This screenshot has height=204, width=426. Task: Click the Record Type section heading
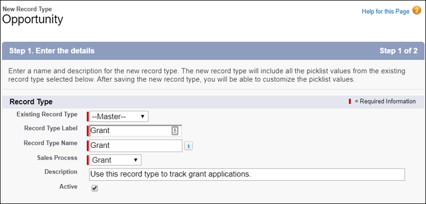[31, 102]
